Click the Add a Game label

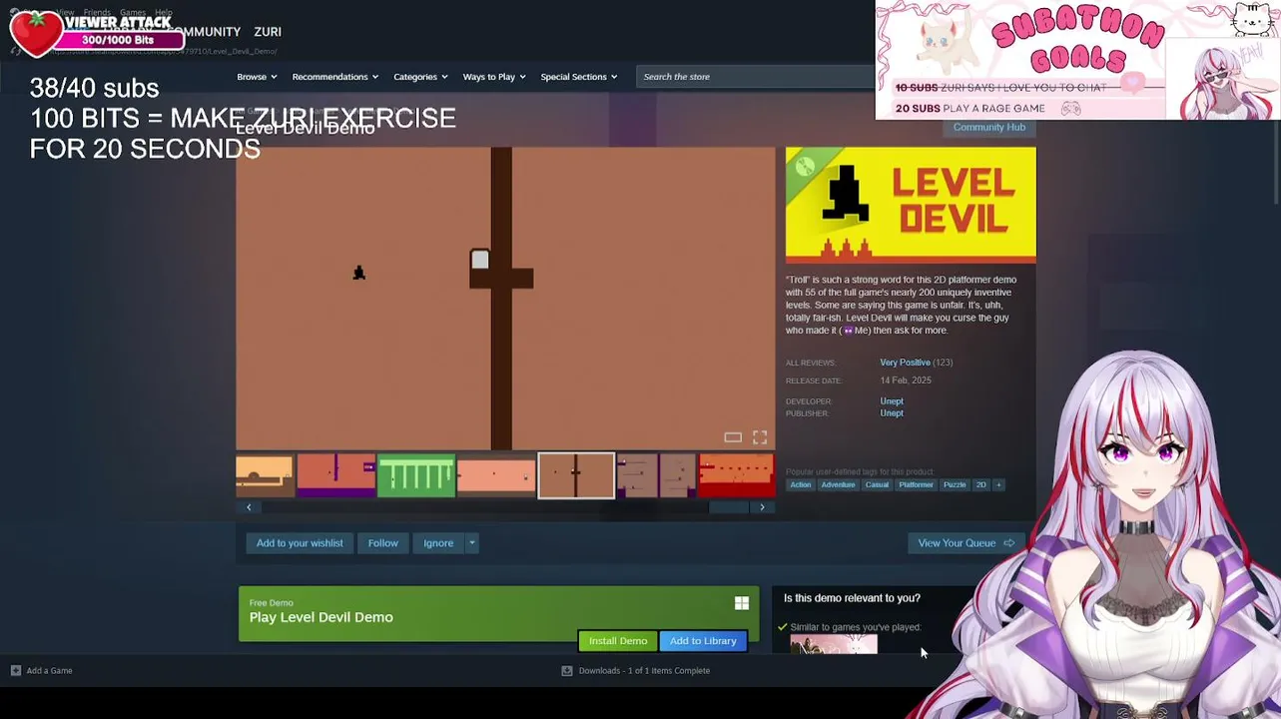pyautogui.click(x=49, y=671)
